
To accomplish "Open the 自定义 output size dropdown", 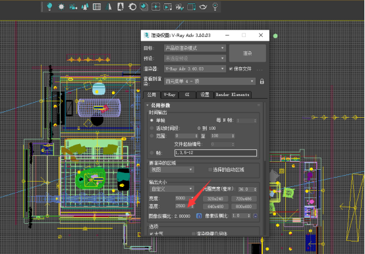I will coord(172,189).
